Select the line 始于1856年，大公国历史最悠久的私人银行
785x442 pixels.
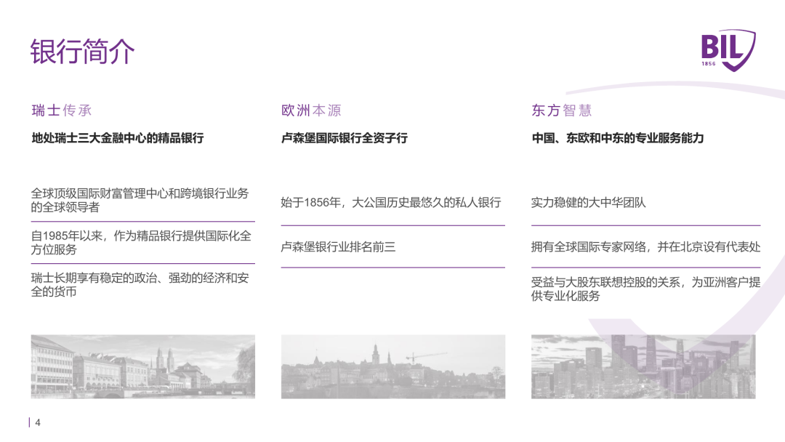point(391,203)
